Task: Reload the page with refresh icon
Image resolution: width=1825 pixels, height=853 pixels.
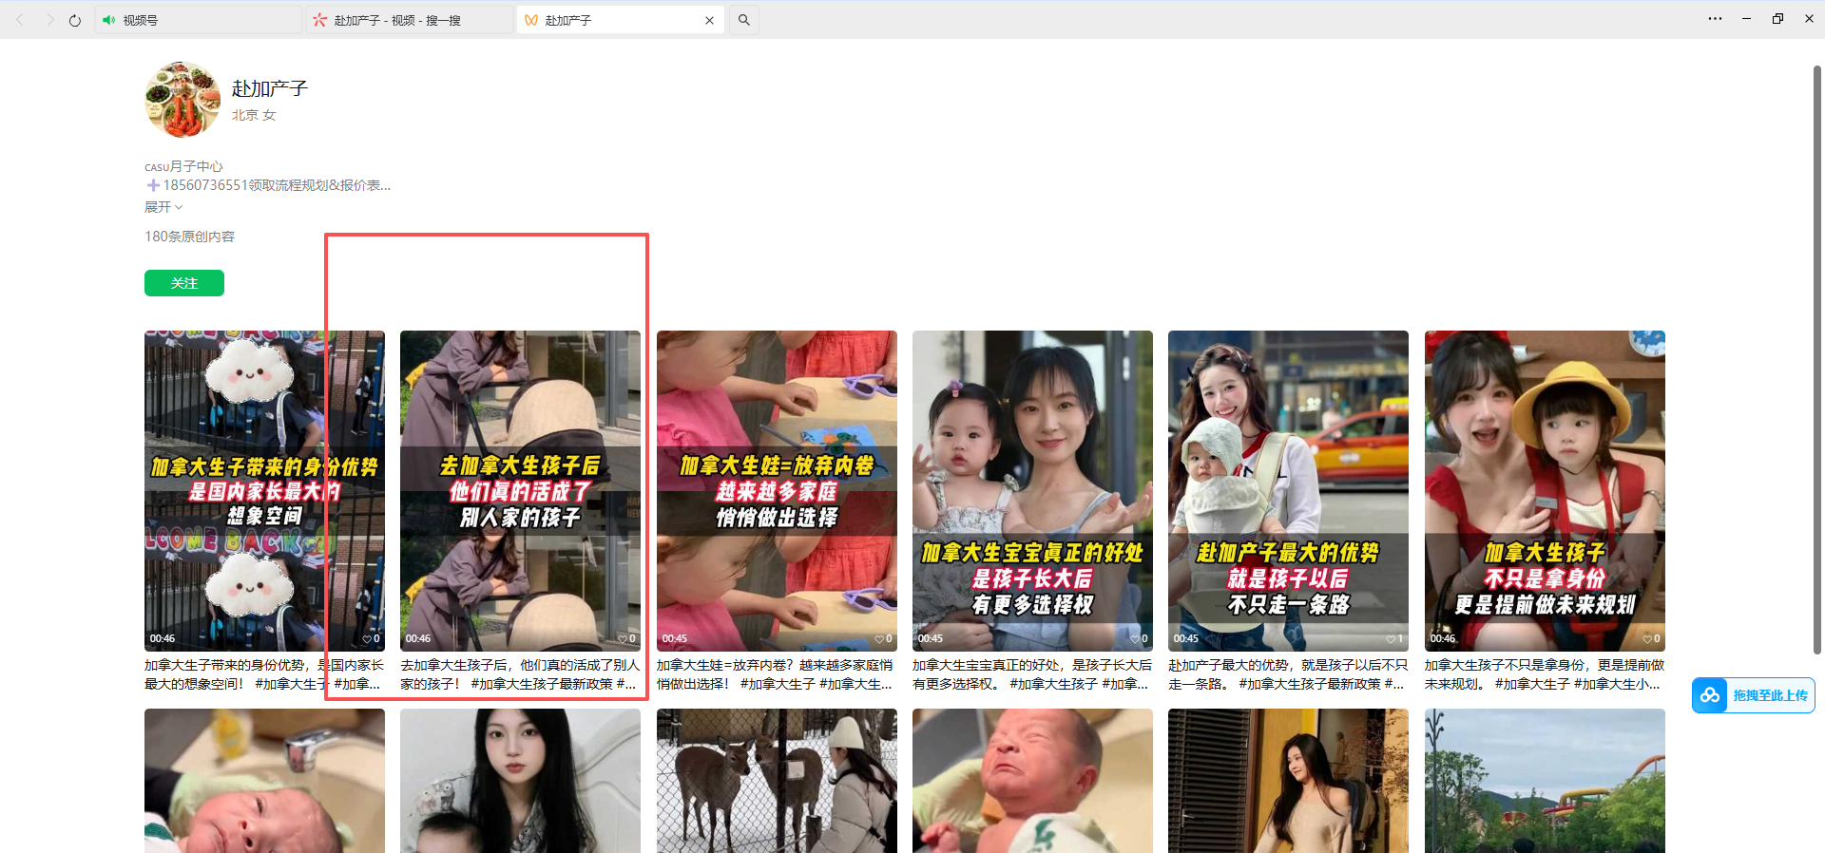Action: (75, 20)
